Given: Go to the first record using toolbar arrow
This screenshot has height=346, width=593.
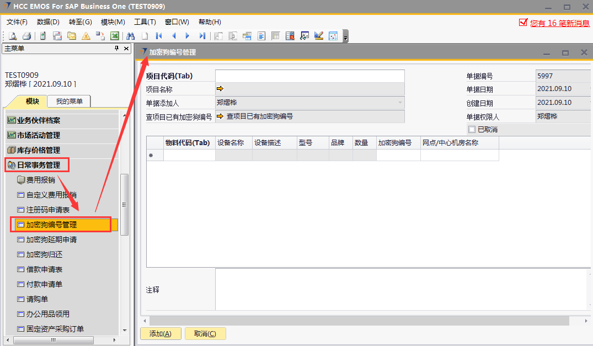Looking at the screenshot, I should 159,36.
